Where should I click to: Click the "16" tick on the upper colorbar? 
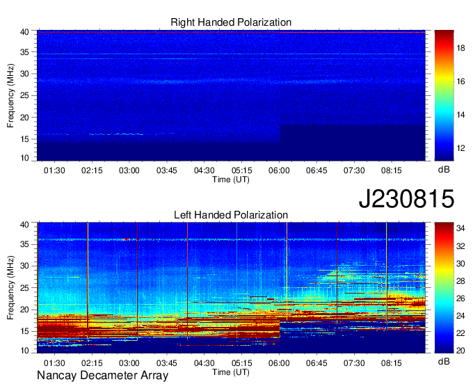461,81
